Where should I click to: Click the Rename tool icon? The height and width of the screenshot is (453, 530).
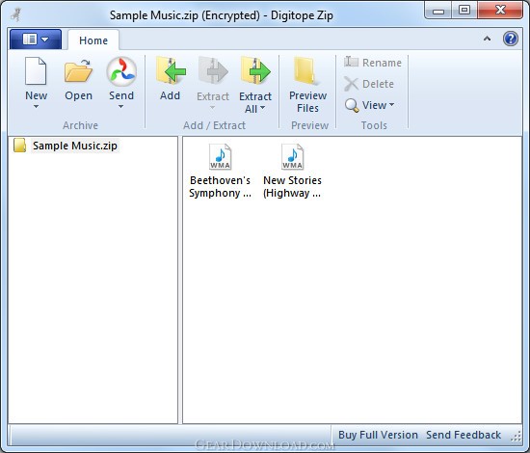click(x=351, y=62)
